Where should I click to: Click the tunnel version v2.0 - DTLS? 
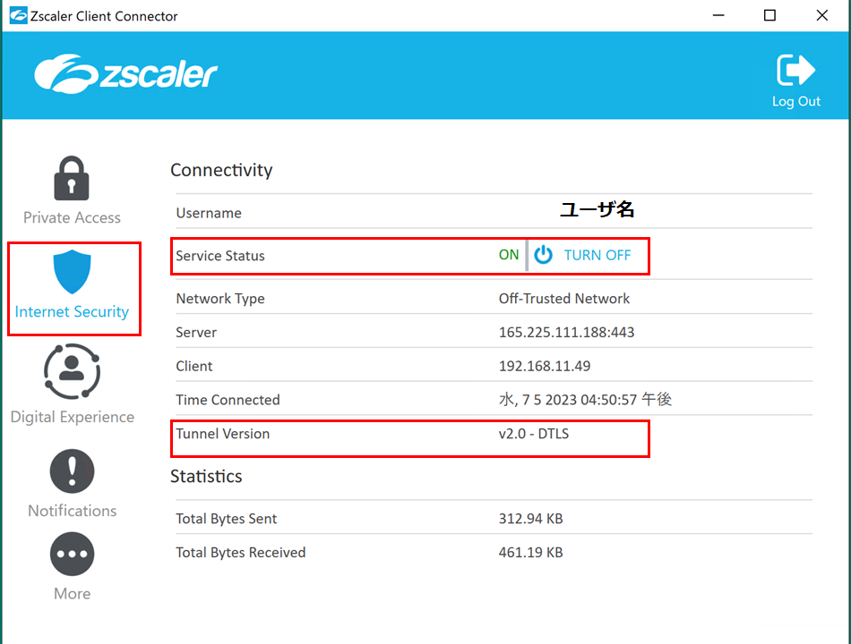[x=534, y=434]
